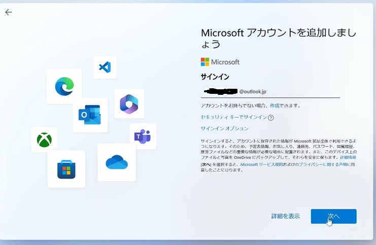Click the OneDrive cloud icon tile
Screen dimensions: 376x245
pos(117,162)
